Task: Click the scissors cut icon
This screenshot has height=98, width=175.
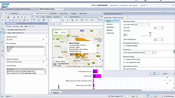Action: click(x=10, y=20)
